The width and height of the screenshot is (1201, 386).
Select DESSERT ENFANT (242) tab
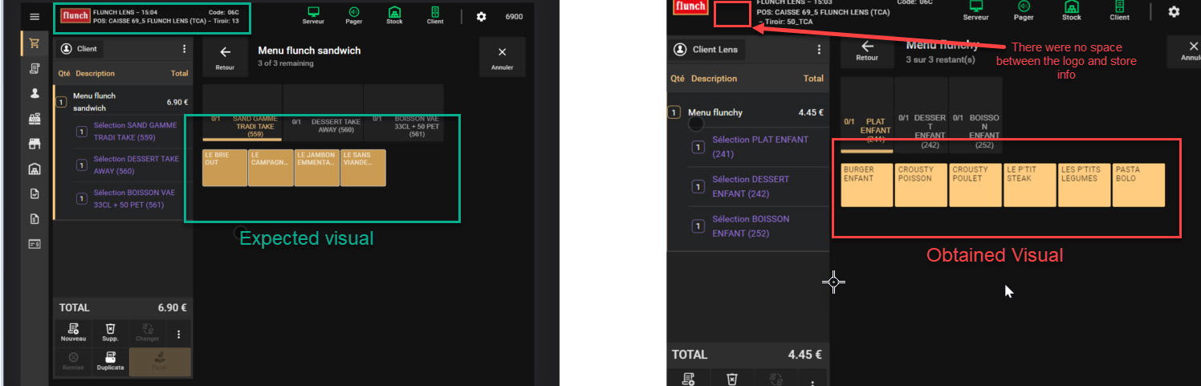pos(921,115)
